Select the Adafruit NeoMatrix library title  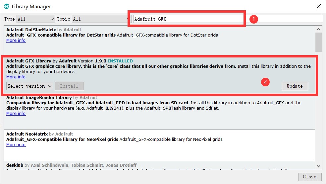[x=27, y=134]
